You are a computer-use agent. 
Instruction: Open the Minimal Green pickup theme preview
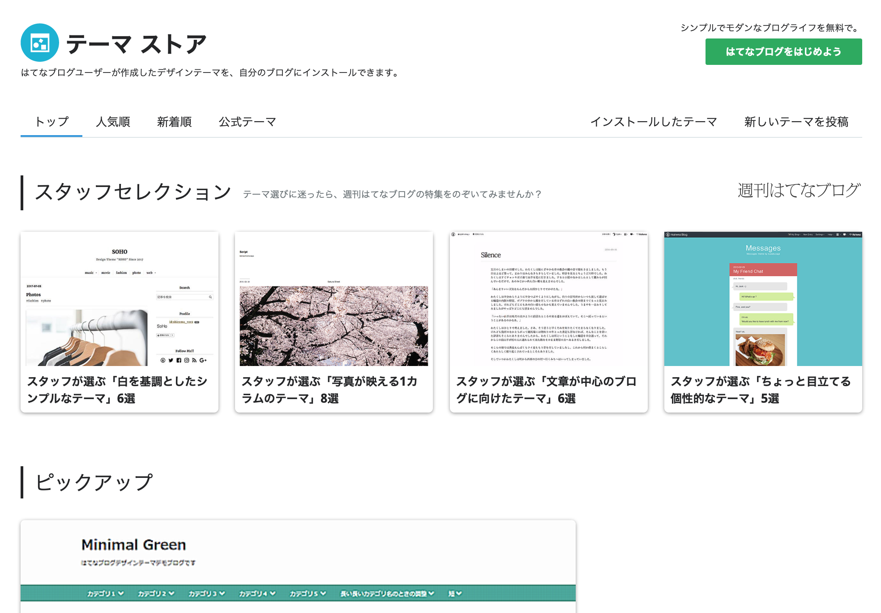coord(298,566)
